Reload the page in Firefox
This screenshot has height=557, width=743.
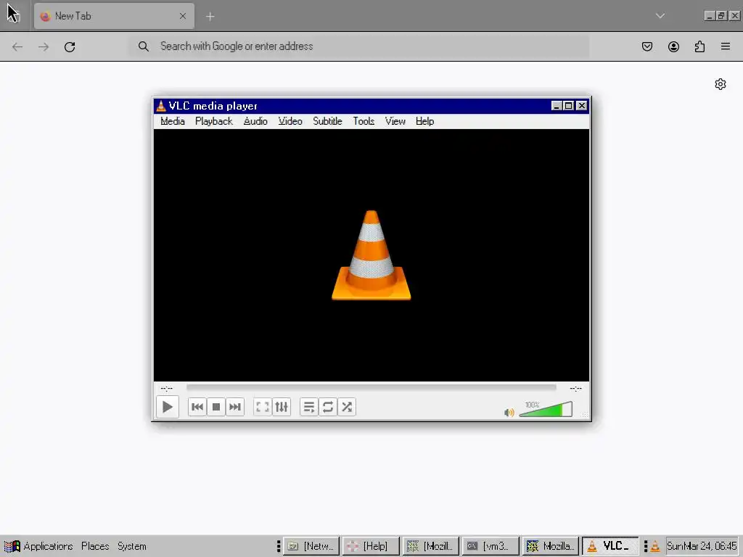point(70,47)
